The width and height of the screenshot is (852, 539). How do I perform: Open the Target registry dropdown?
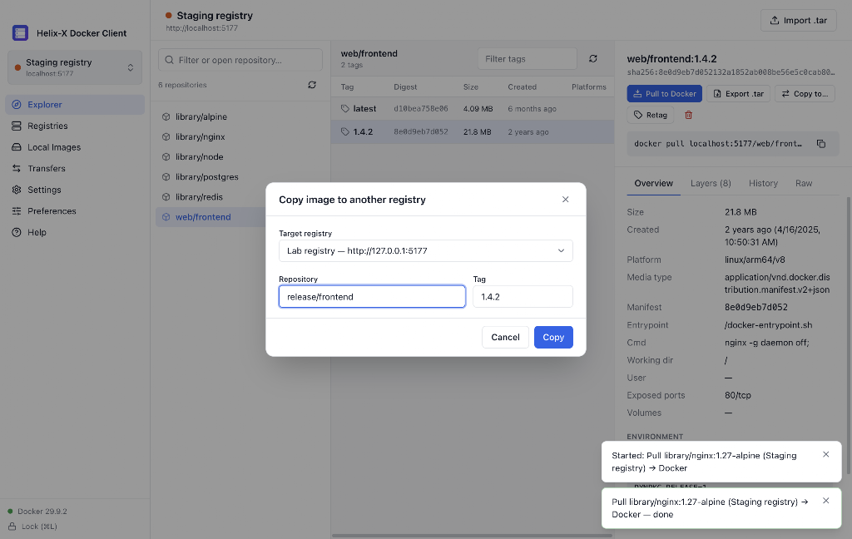(425, 251)
